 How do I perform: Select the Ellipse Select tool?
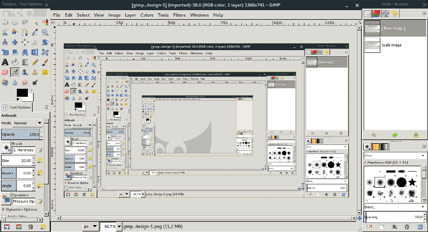(15, 22)
